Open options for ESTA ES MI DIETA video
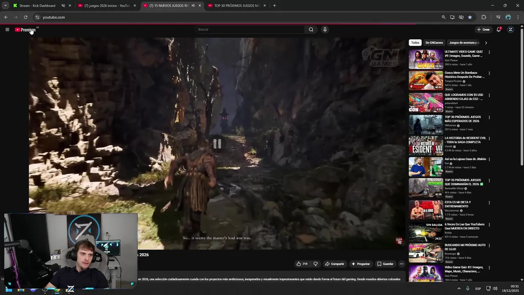The width and height of the screenshot is (524, 295). coord(489,203)
